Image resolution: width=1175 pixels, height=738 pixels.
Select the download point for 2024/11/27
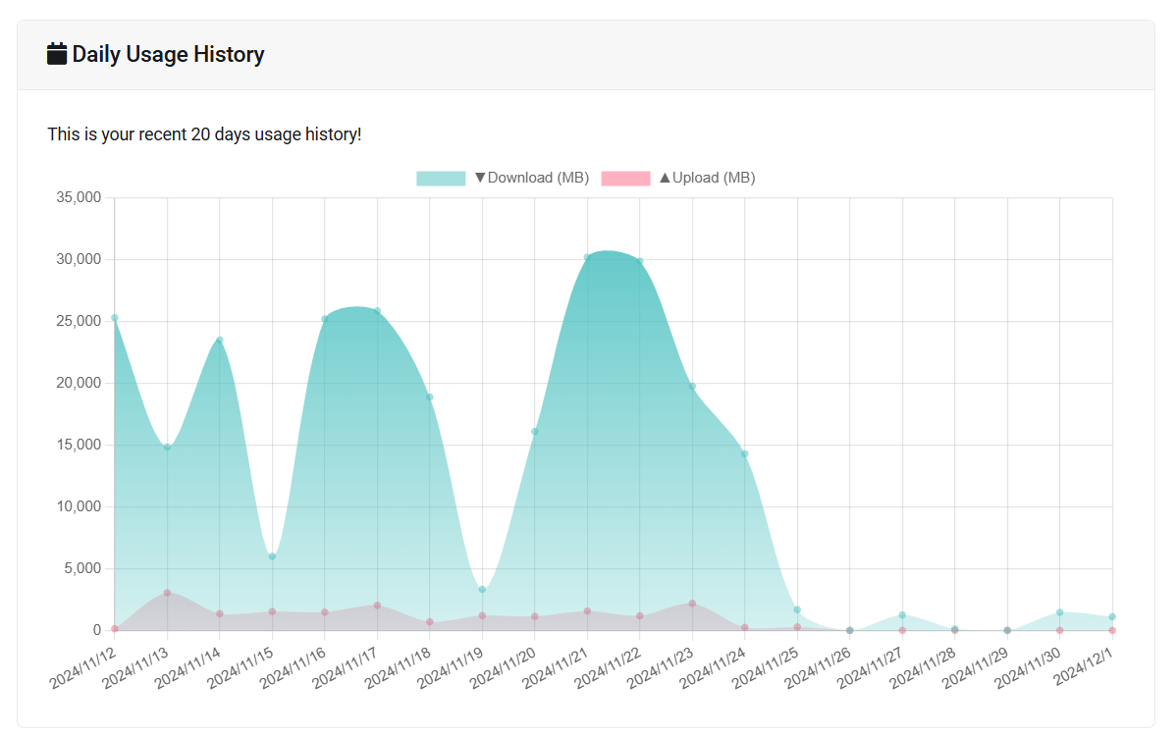point(902,615)
